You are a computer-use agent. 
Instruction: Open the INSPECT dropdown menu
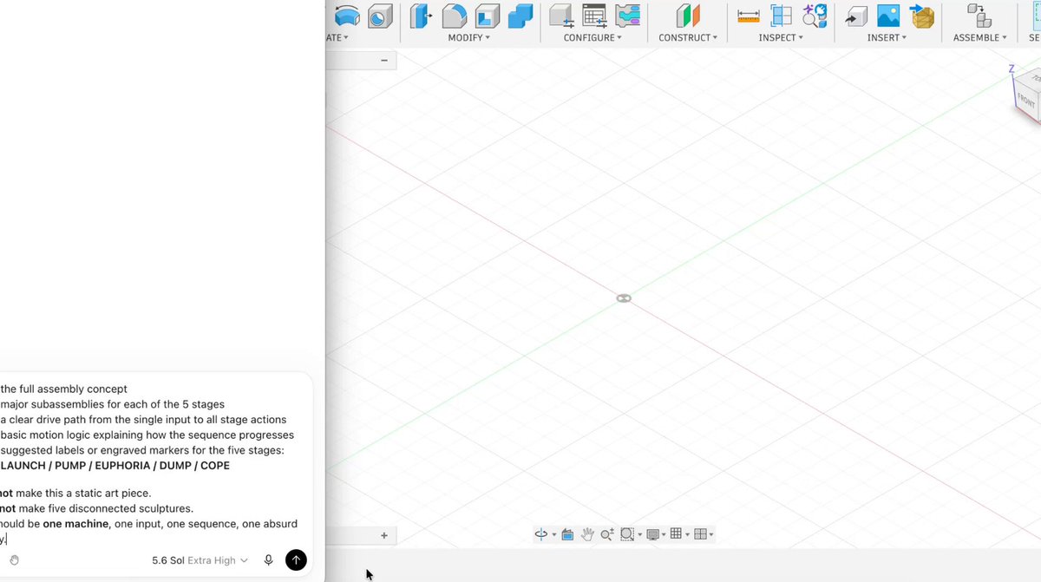[x=781, y=38]
